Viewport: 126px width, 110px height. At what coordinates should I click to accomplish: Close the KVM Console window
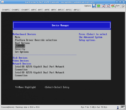click(x=123, y=2)
